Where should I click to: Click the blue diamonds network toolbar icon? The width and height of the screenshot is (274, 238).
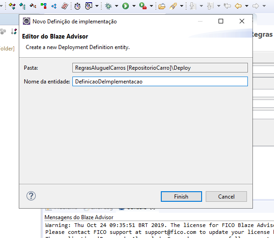coord(54,6)
